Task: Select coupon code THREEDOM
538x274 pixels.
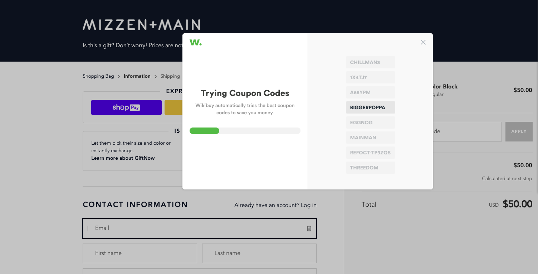Action: tap(371, 168)
